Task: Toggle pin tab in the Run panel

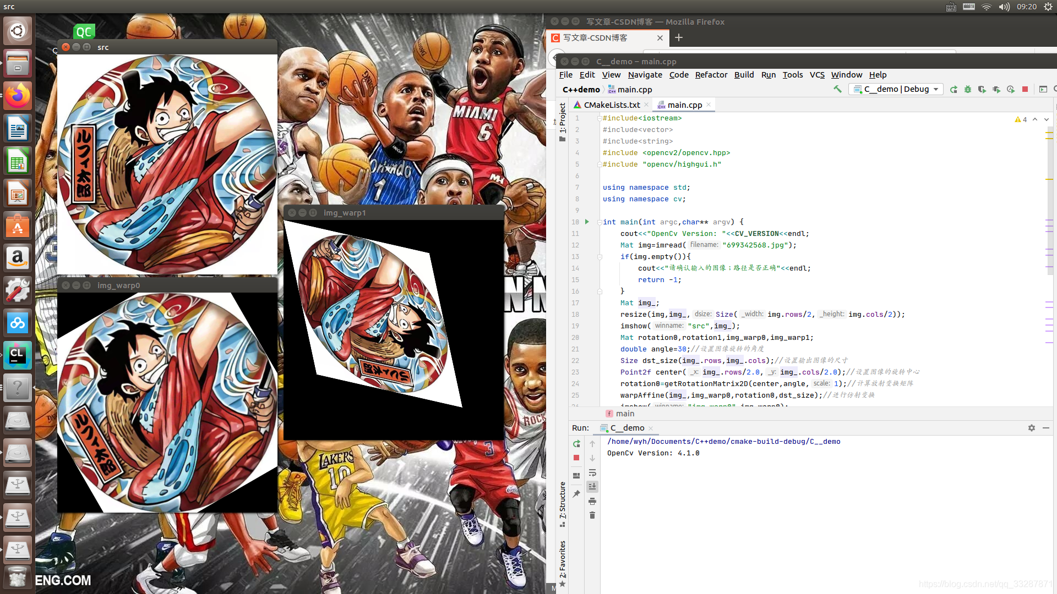Action: [576, 494]
